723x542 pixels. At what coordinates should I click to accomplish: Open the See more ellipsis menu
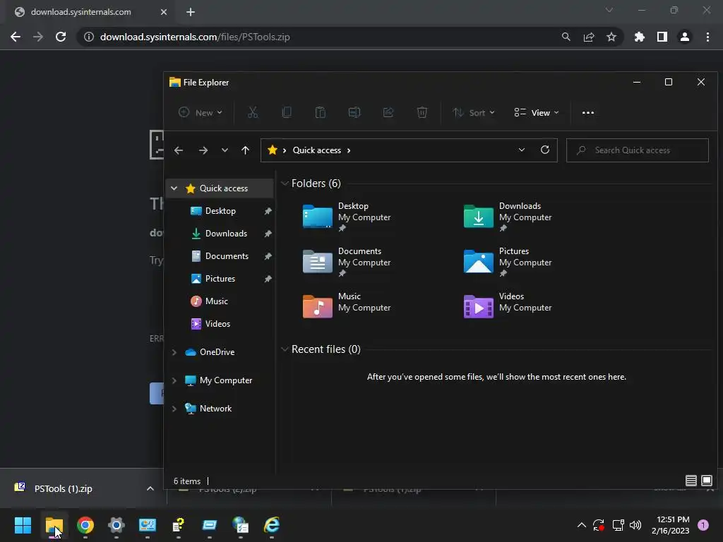click(588, 112)
